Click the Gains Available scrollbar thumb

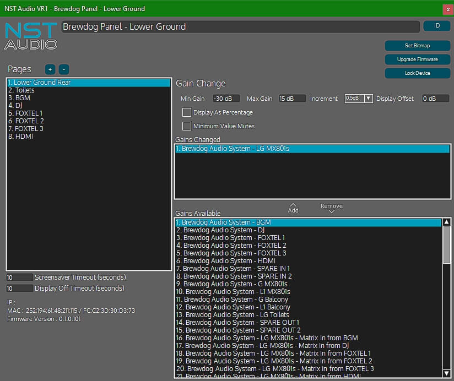(446, 245)
